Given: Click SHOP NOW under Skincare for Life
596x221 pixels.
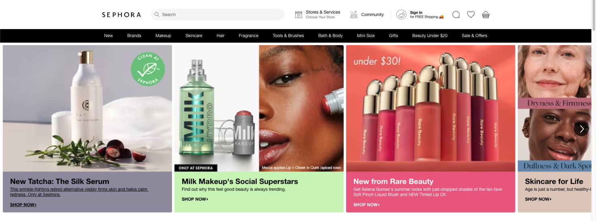Looking at the screenshot, I should pyautogui.click(x=538, y=199).
